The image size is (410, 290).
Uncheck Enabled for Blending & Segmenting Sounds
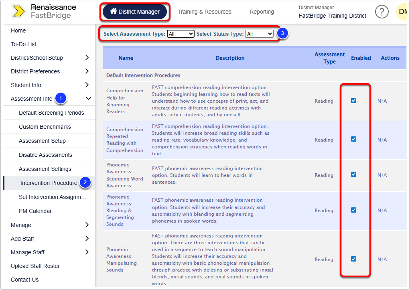pos(353,210)
